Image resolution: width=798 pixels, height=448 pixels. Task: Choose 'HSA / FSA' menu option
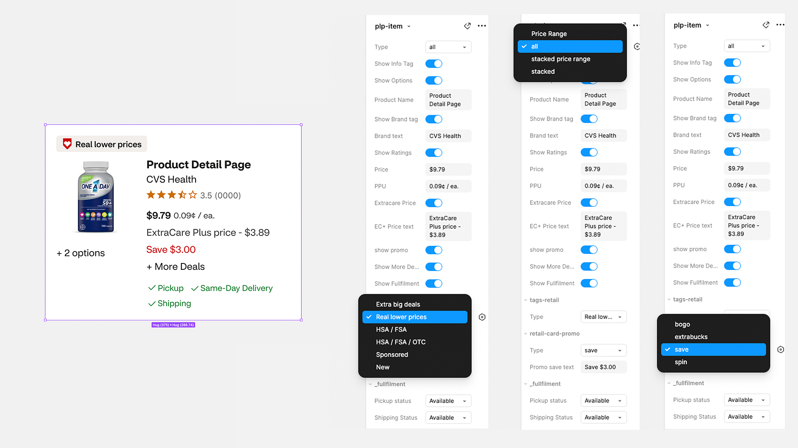point(415,330)
